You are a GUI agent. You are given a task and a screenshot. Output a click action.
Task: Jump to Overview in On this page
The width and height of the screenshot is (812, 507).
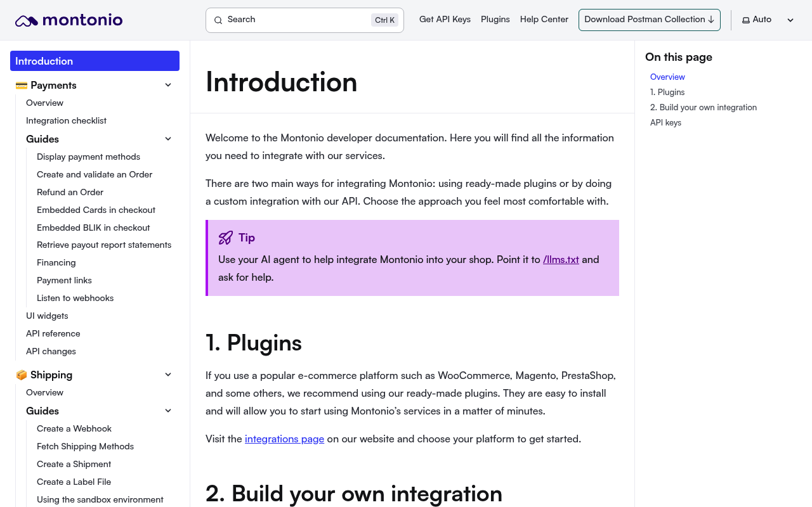pyautogui.click(x=667, y=77)
